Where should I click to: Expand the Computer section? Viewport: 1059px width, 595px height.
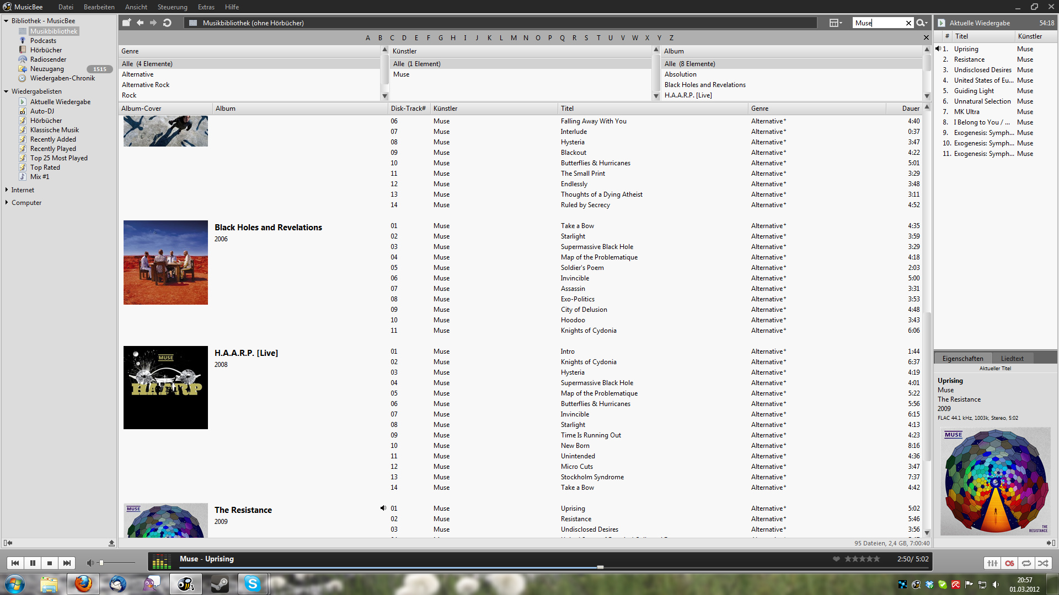pyautogui.click(x=6, y=202)
